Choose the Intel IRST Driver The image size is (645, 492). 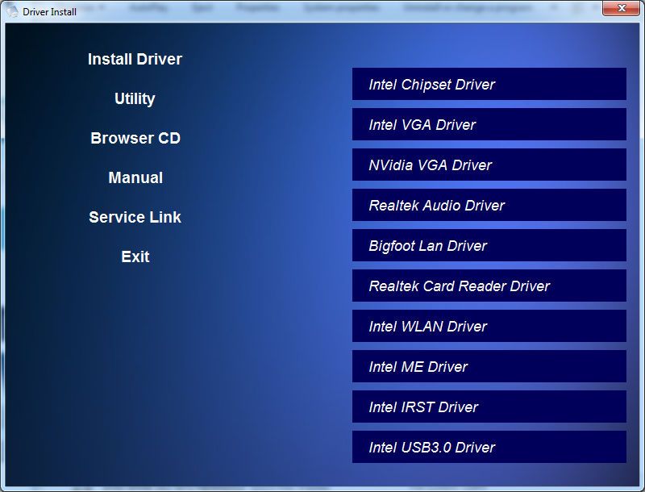coord(489,407)
